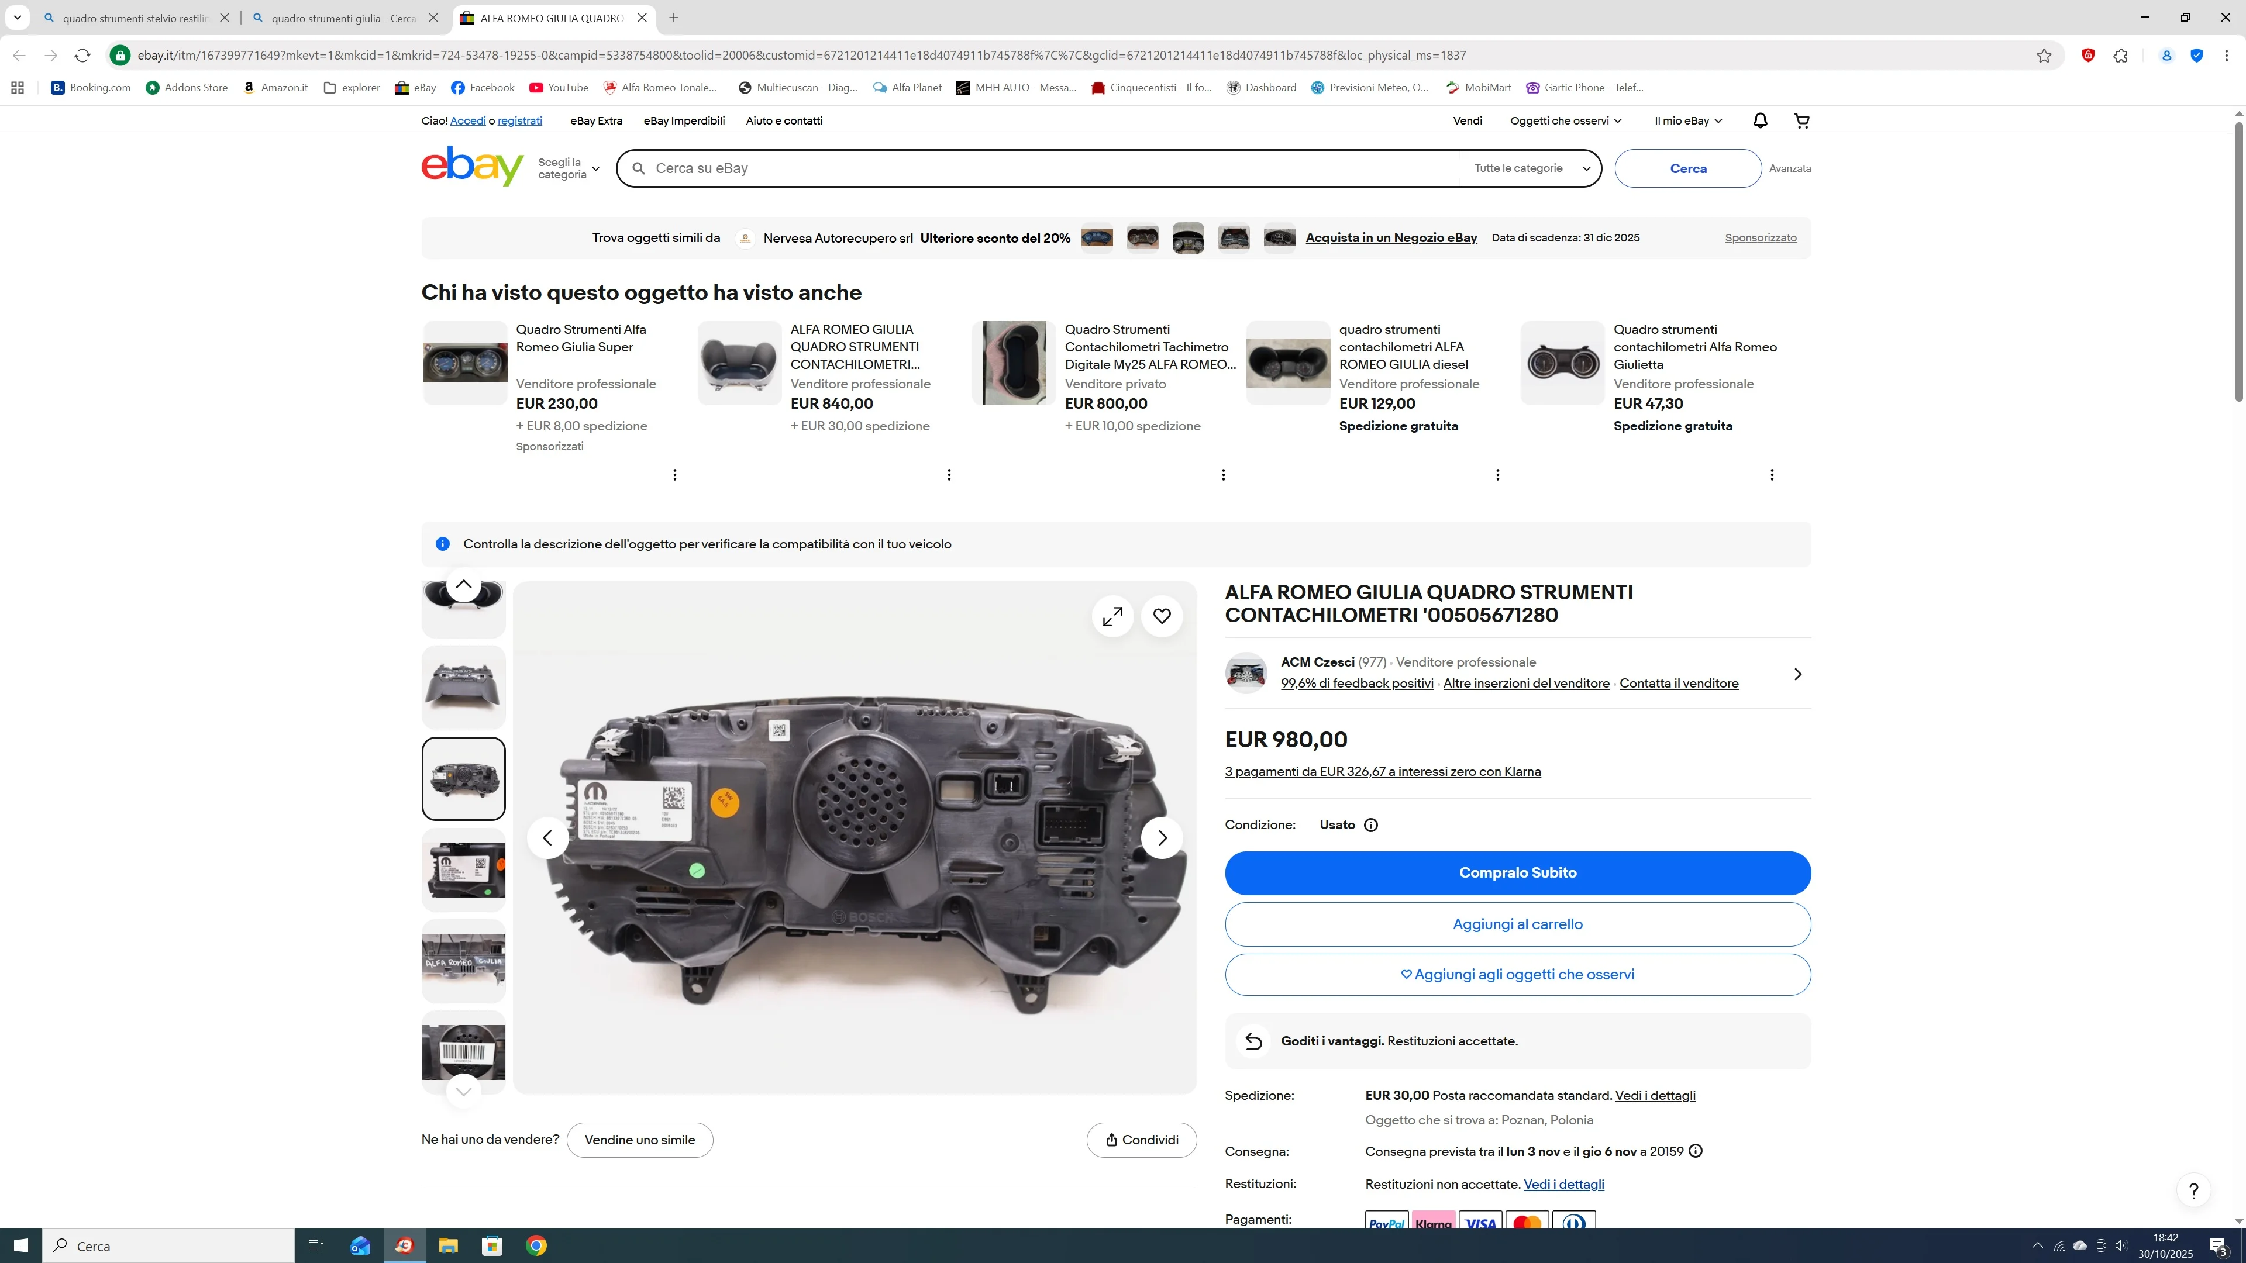Show next product photo arrow
This screenshot has width=2246, height=1263.
point(1162,838)
